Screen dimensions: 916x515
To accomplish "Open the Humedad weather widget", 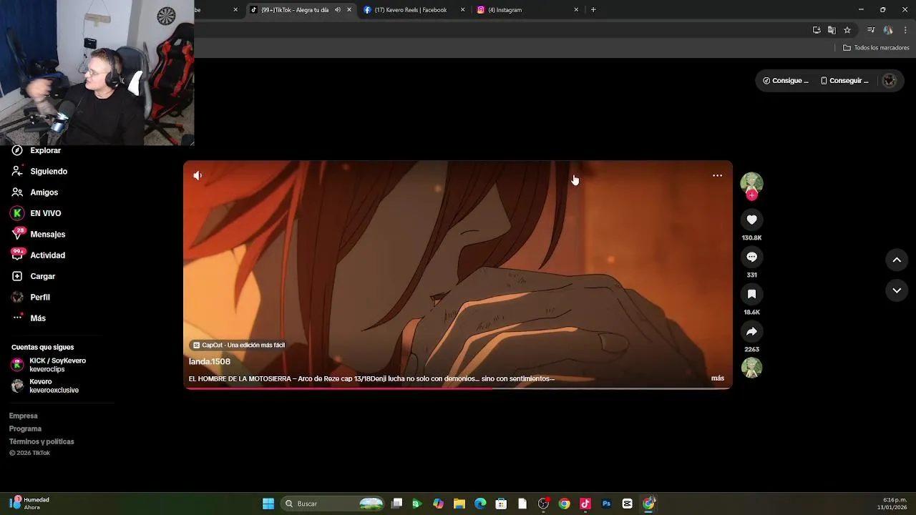I will pos(29,504).
